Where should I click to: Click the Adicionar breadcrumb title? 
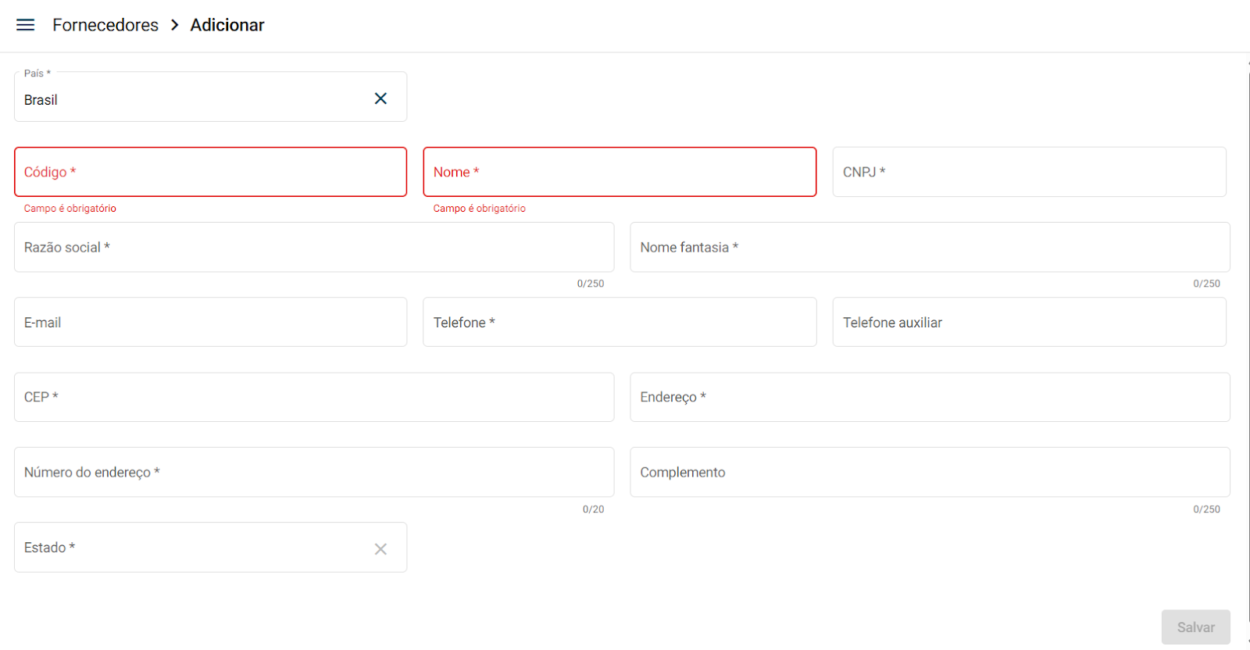[227, 25]
